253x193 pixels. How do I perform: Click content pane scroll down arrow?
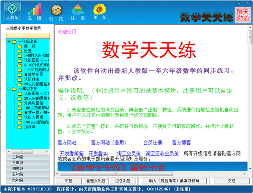250,169
